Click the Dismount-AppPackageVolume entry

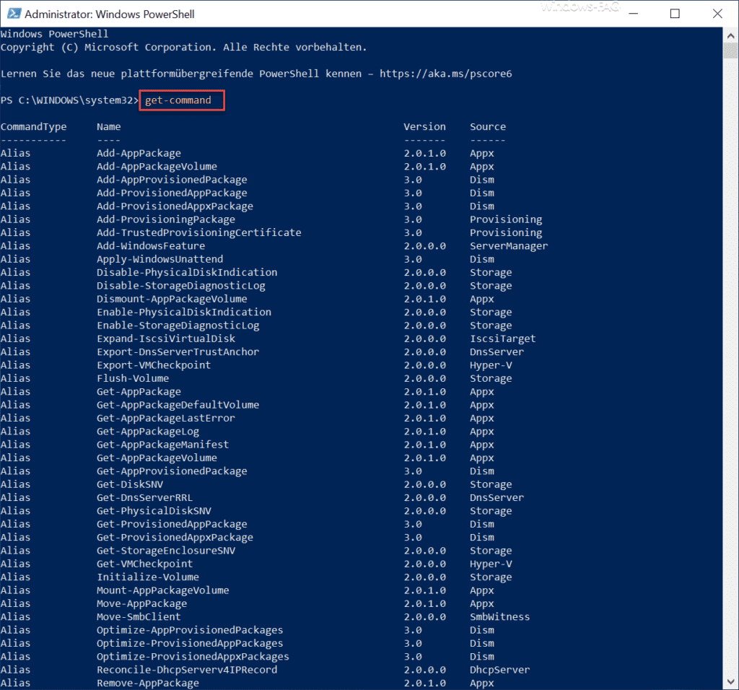tap(172, 299)
